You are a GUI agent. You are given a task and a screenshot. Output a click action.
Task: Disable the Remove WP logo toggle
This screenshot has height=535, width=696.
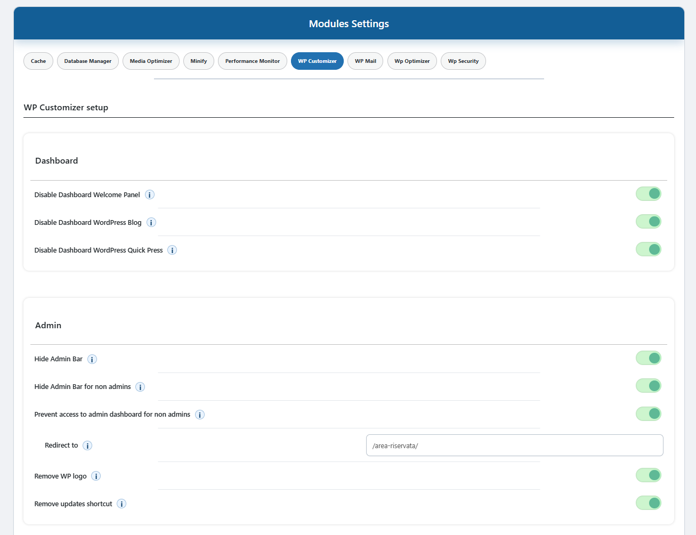(648, 475)
